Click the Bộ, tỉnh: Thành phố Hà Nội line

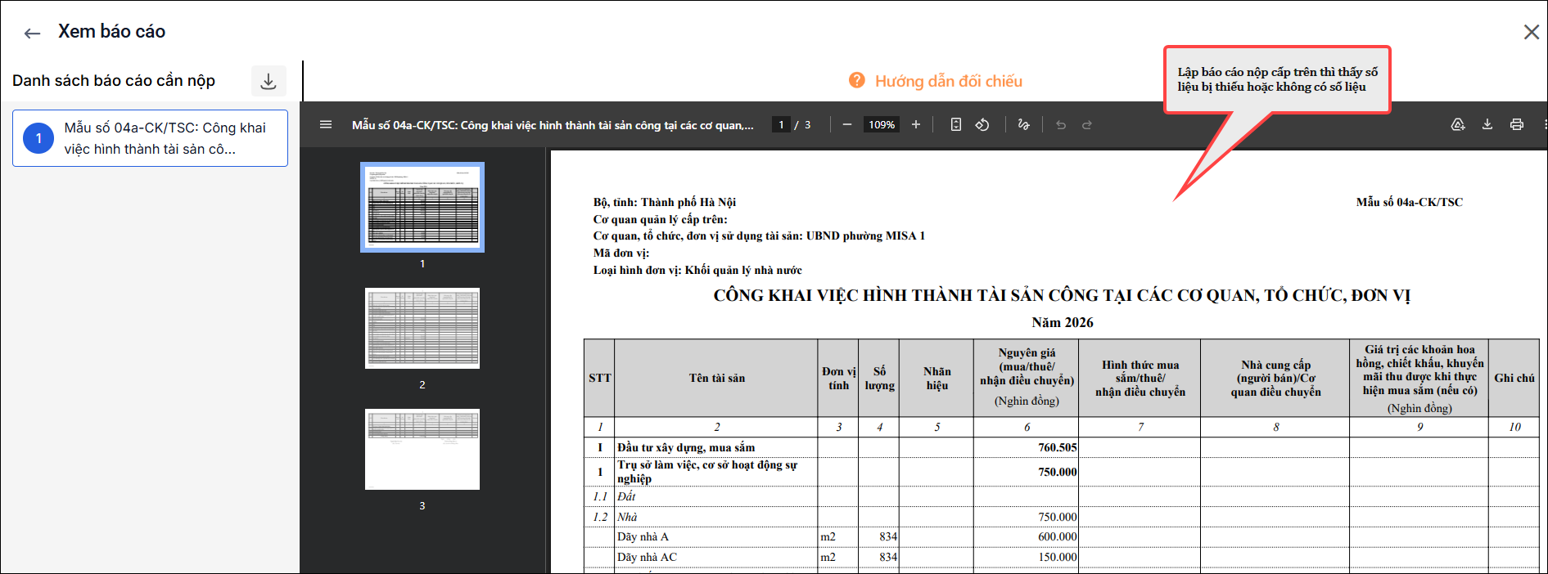click(x=664, y=202)
